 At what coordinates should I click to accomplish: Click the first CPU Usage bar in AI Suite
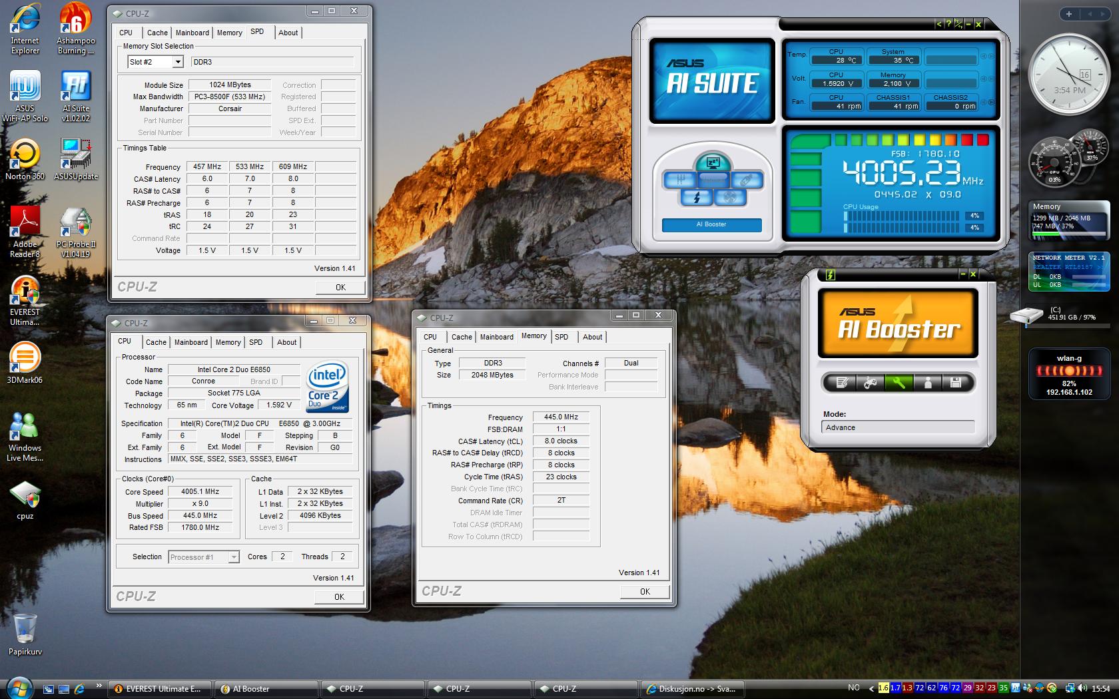pos(903,216)
